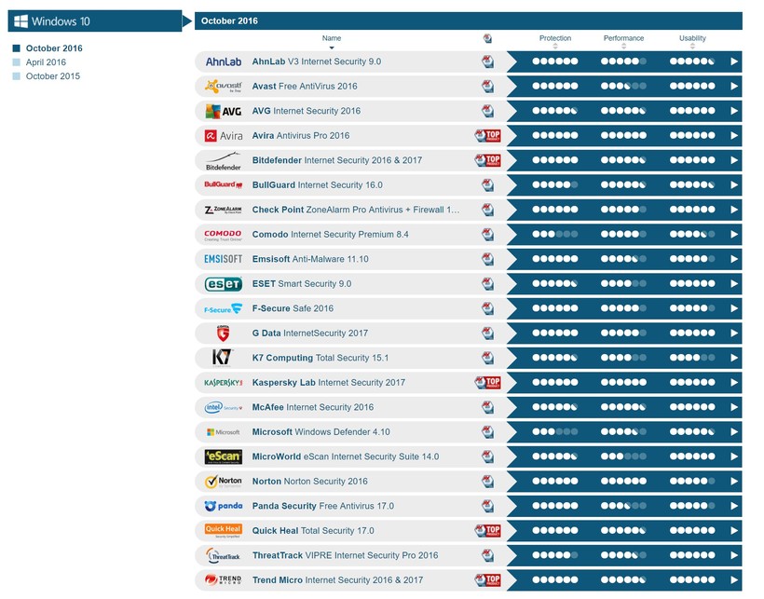This screenshot has height=599, width=764.
Task: Click Bitdefender's TOP Product badge
Action: click(487, 160)
